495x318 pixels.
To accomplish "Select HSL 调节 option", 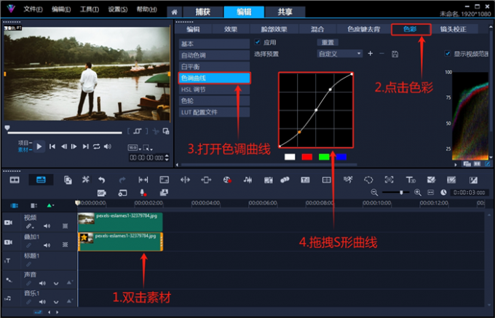I will (214, 90).
